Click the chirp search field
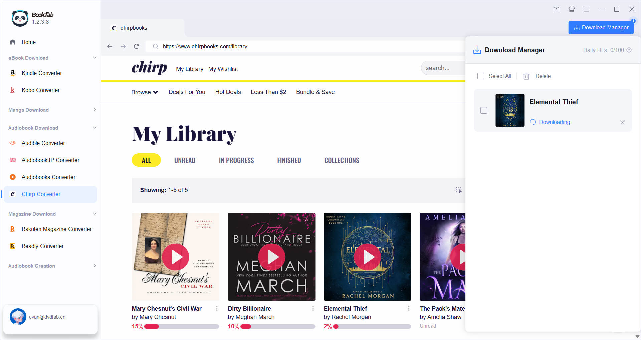Image resolution: width=641 pixels, height=340 pixels. point(443,68)
